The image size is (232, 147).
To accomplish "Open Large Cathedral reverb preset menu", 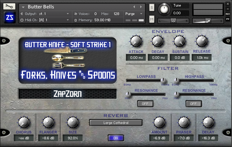I will coord(116,123).
